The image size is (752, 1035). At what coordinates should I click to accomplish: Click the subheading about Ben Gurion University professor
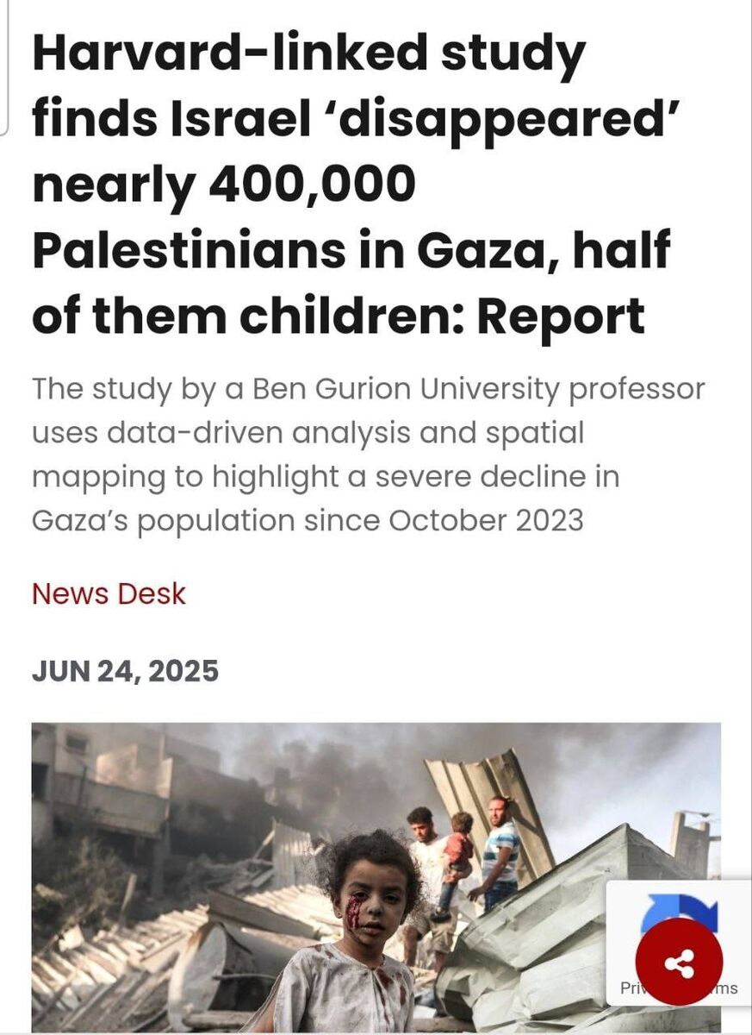click(368, 455)
